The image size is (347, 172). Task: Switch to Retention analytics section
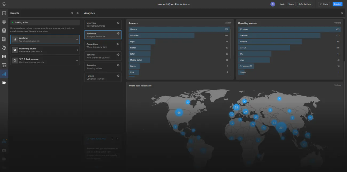(x=103, y=67)
